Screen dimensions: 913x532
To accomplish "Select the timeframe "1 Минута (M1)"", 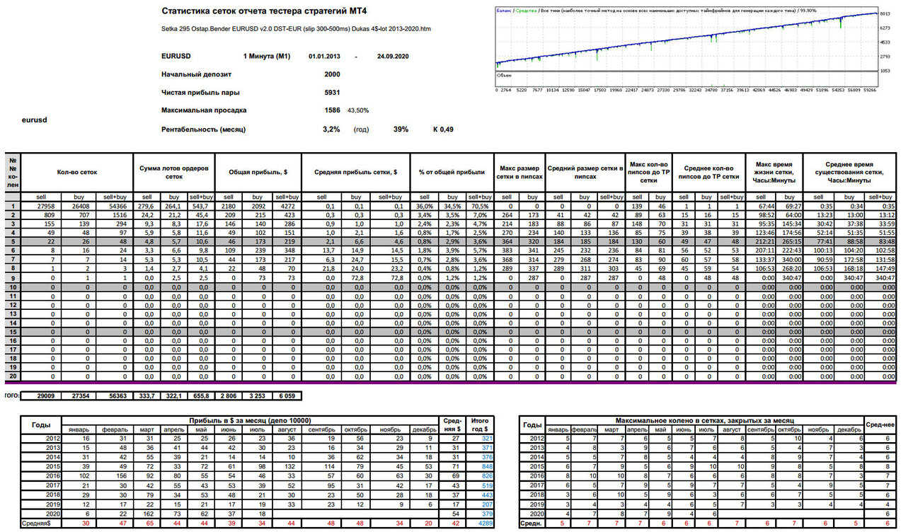I will (267, 56).
